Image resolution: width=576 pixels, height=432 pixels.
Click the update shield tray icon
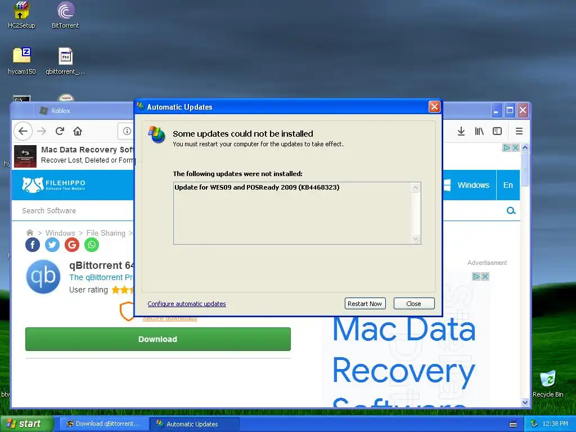click(x=534, y=424)
